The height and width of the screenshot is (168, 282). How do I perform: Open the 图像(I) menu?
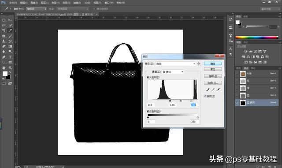click(x=34, y=3)
